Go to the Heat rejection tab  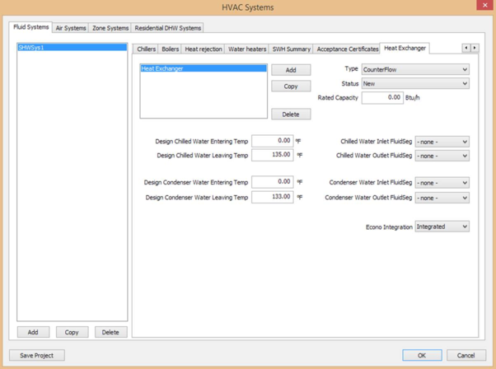(x=203, y=49)
